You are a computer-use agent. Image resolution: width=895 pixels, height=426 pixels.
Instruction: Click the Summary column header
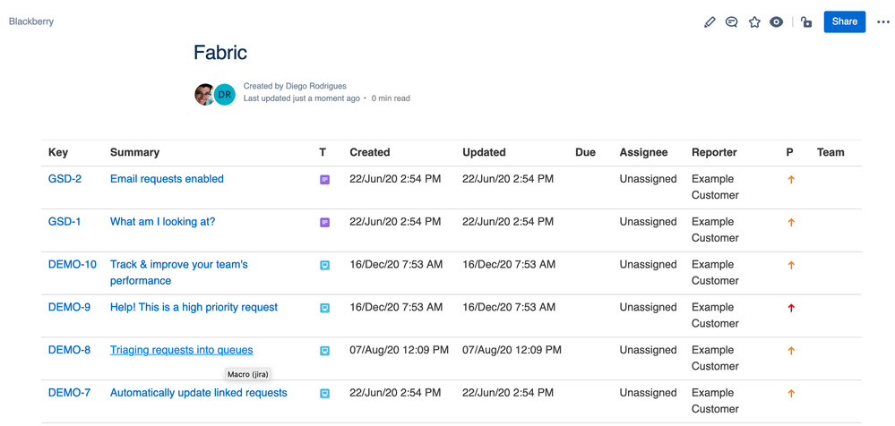134,152
